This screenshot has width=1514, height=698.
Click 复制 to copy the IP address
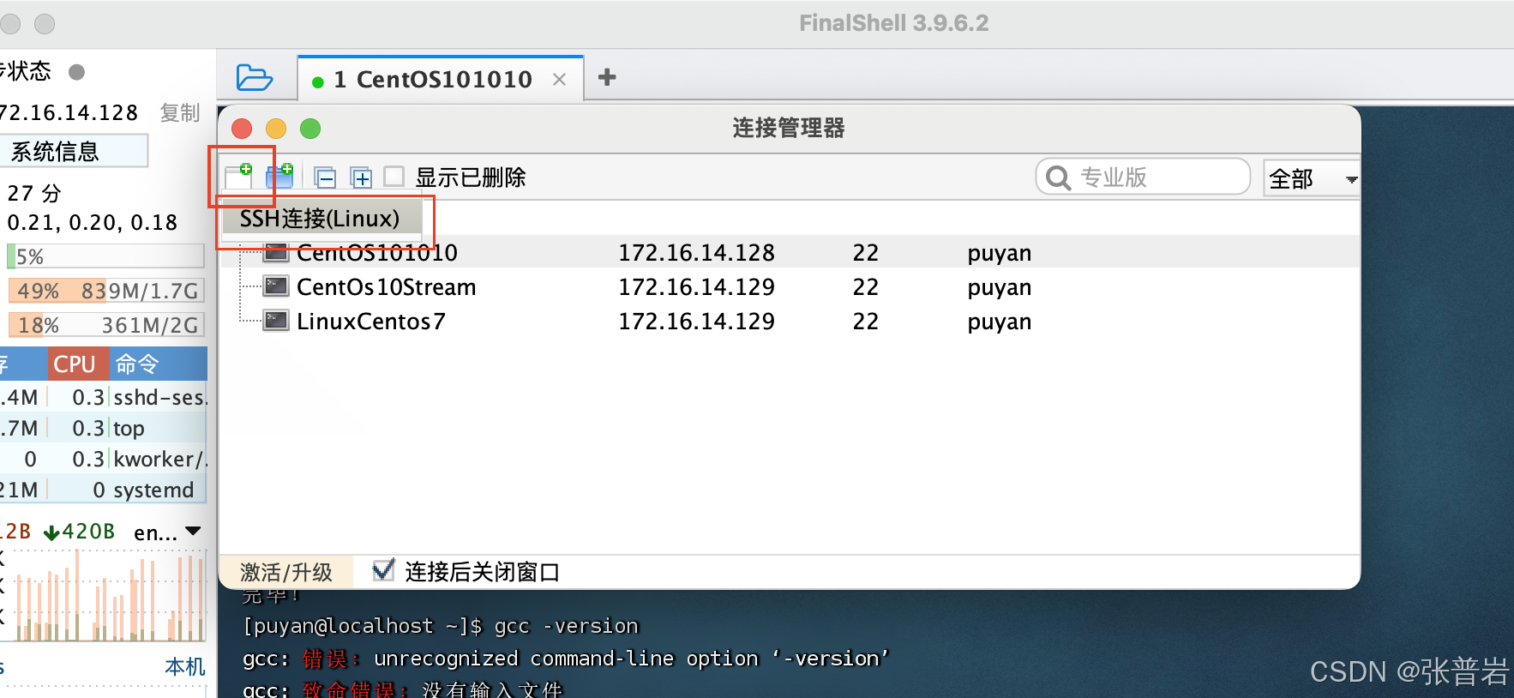point(180,112)
